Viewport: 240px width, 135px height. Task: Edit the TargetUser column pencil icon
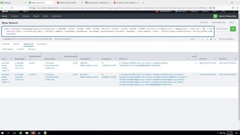tap(115, 59)
